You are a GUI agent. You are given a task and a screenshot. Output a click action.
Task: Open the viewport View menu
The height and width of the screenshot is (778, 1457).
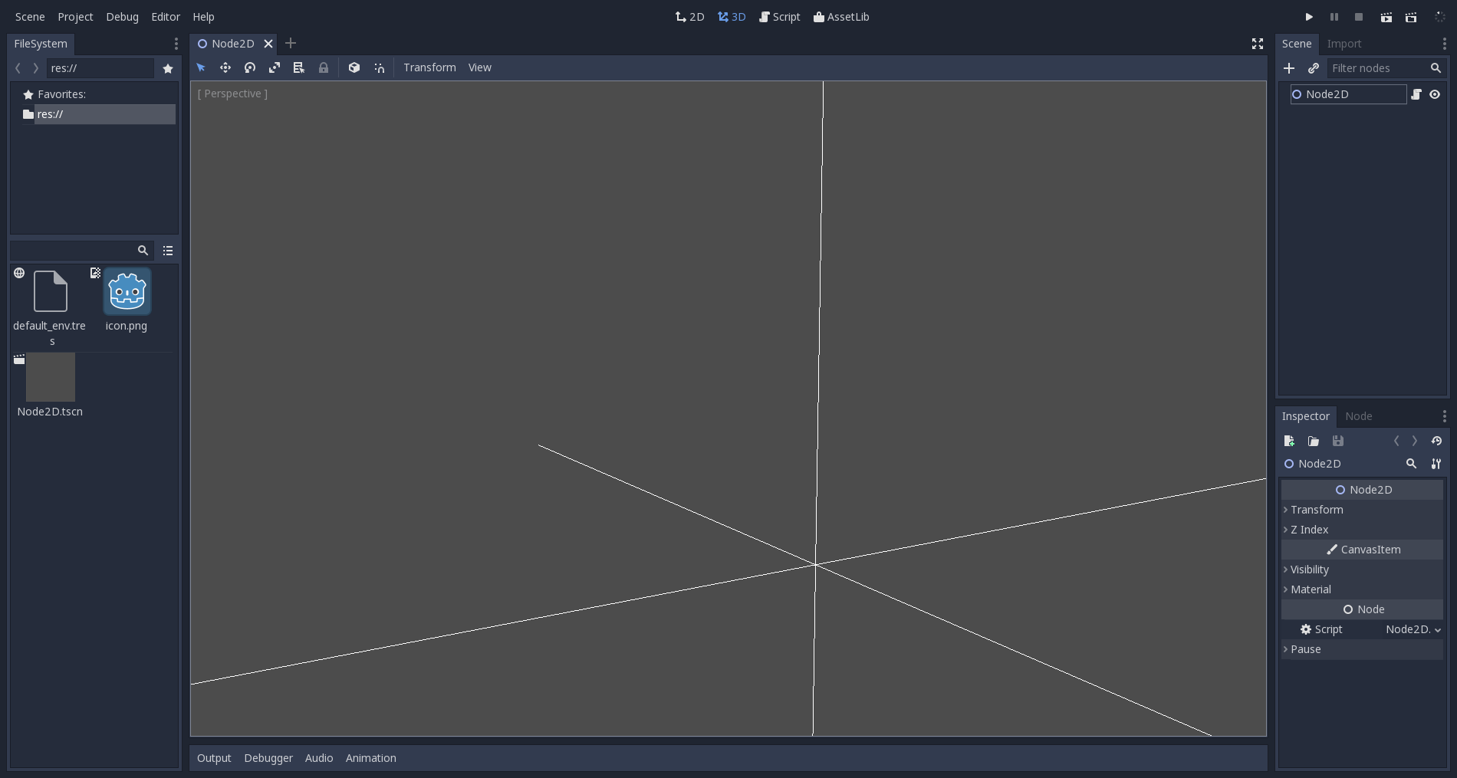pos(480,67)
